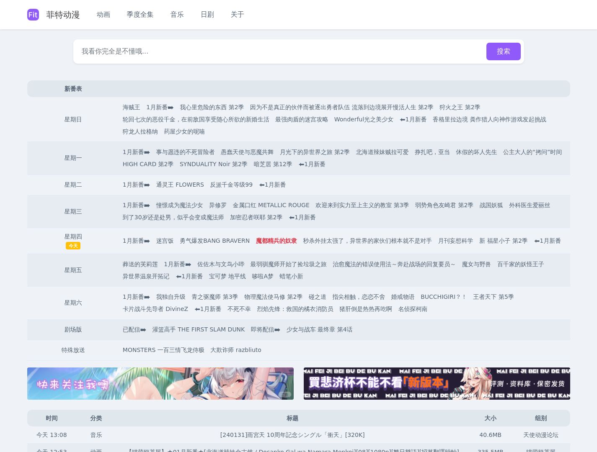Open 少女与战车 最终章 第4话
Screen dimensions: 597x452
(x=319, y=330)
